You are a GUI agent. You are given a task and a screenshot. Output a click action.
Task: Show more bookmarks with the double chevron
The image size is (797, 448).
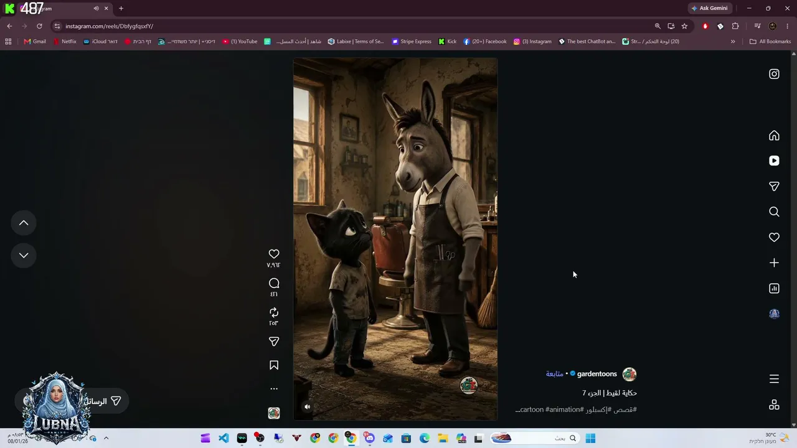(733, 42)
